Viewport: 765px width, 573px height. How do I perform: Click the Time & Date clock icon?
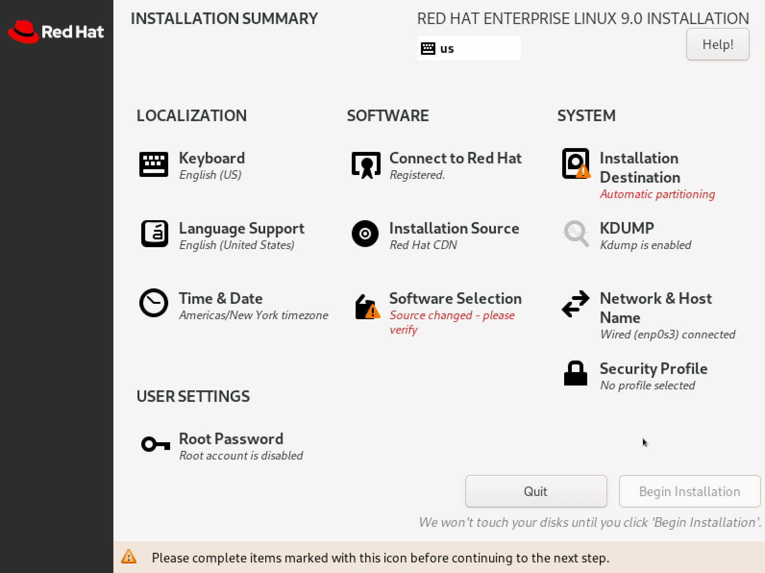[154, 303]
